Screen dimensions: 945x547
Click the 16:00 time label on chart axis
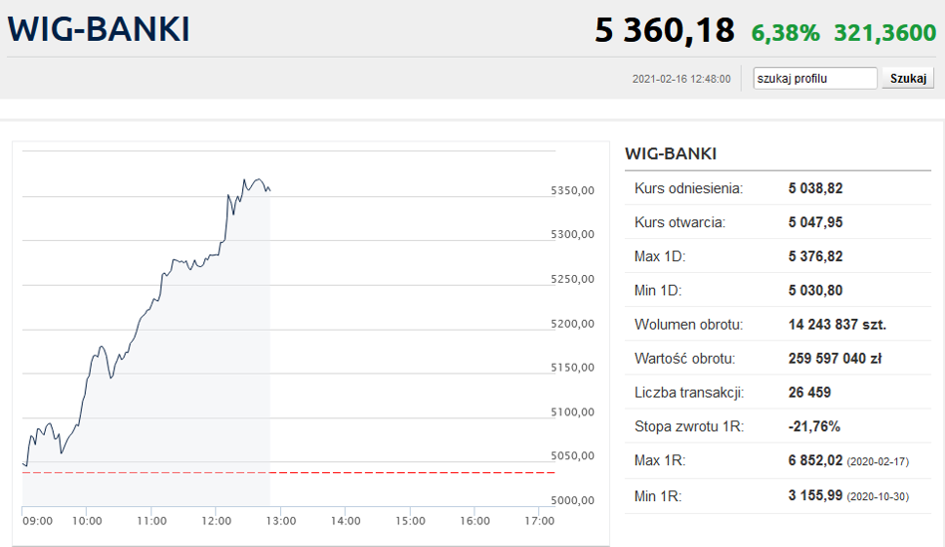point(474,521)
